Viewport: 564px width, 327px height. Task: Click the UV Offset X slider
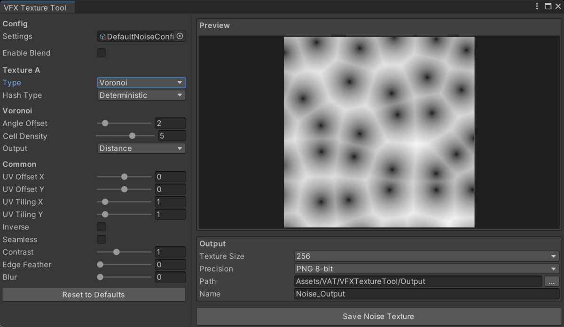point(124,177)
